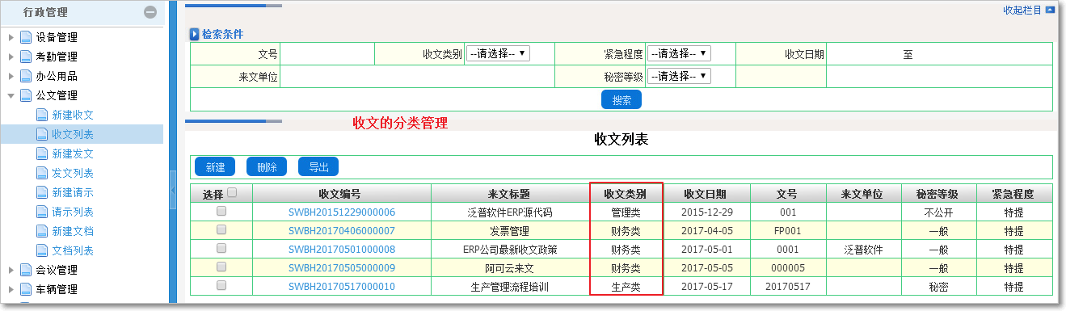Click the 收文日期 start date field
This screenshot has height=311, width=1066.
pos(863,54)
